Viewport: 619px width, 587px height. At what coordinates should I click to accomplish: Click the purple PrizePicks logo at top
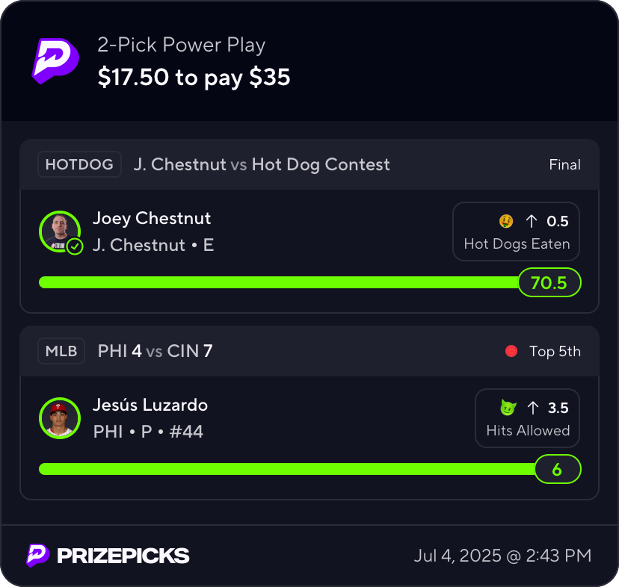click(x=55, y=61)
